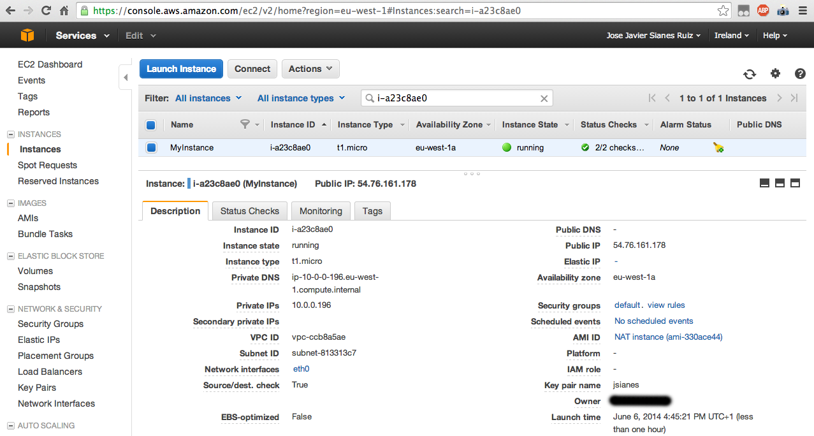Open the Ireland region dropdown
This screenshot has height=436, width=814.
[x=732, y=36]
